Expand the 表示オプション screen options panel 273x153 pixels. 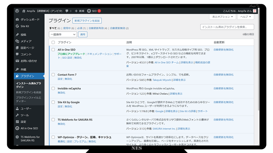pyautogui.click(x=223, y=17)
